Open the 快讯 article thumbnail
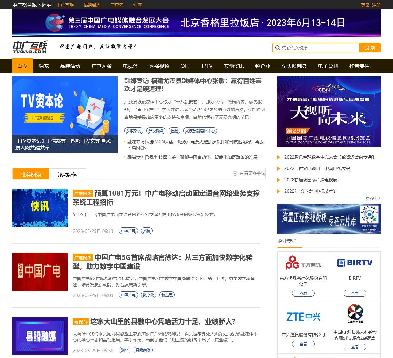The image size is (393, 358). click(40, 208)
